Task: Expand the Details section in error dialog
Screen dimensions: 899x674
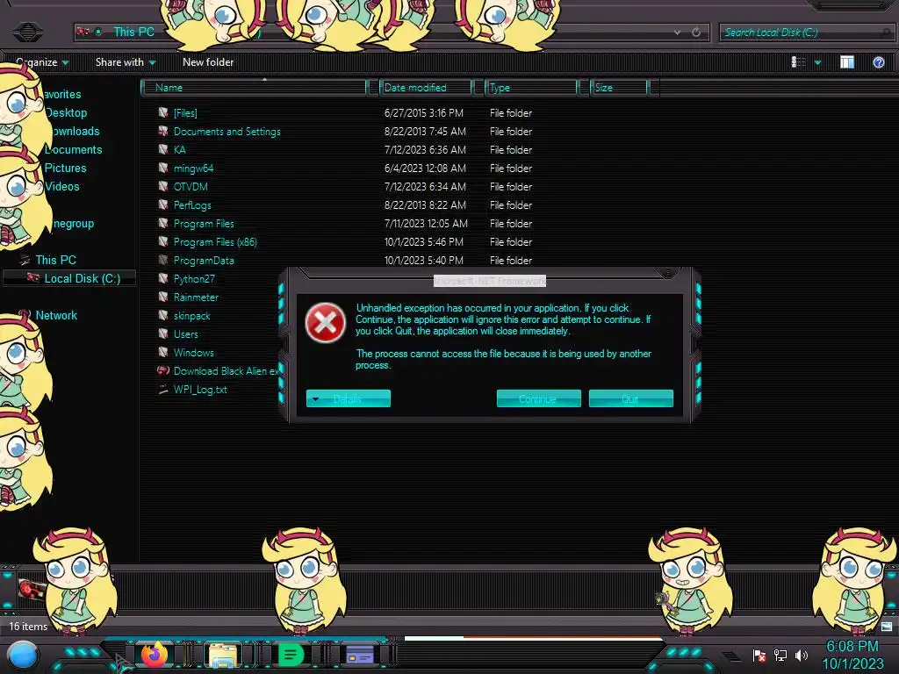Action: (x=348, y=398)
